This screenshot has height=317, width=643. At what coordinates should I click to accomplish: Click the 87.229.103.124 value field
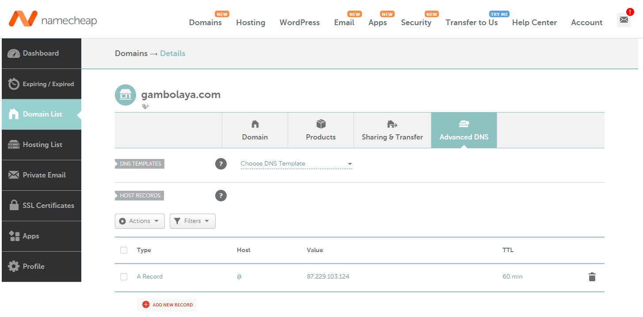coord(328,277)
